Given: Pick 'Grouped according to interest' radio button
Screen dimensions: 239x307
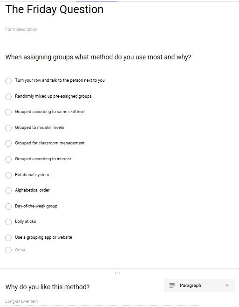Looking at the screenshot, I should click(8, 159).
